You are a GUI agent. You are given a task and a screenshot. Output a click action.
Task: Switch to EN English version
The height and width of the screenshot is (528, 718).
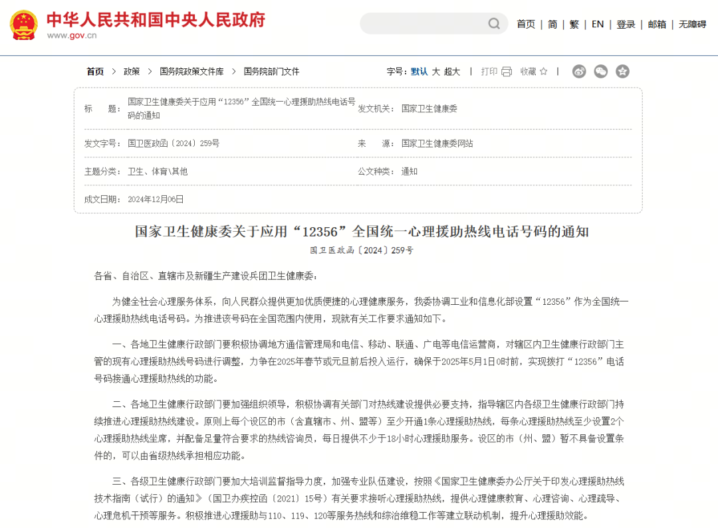pos(598,25)
